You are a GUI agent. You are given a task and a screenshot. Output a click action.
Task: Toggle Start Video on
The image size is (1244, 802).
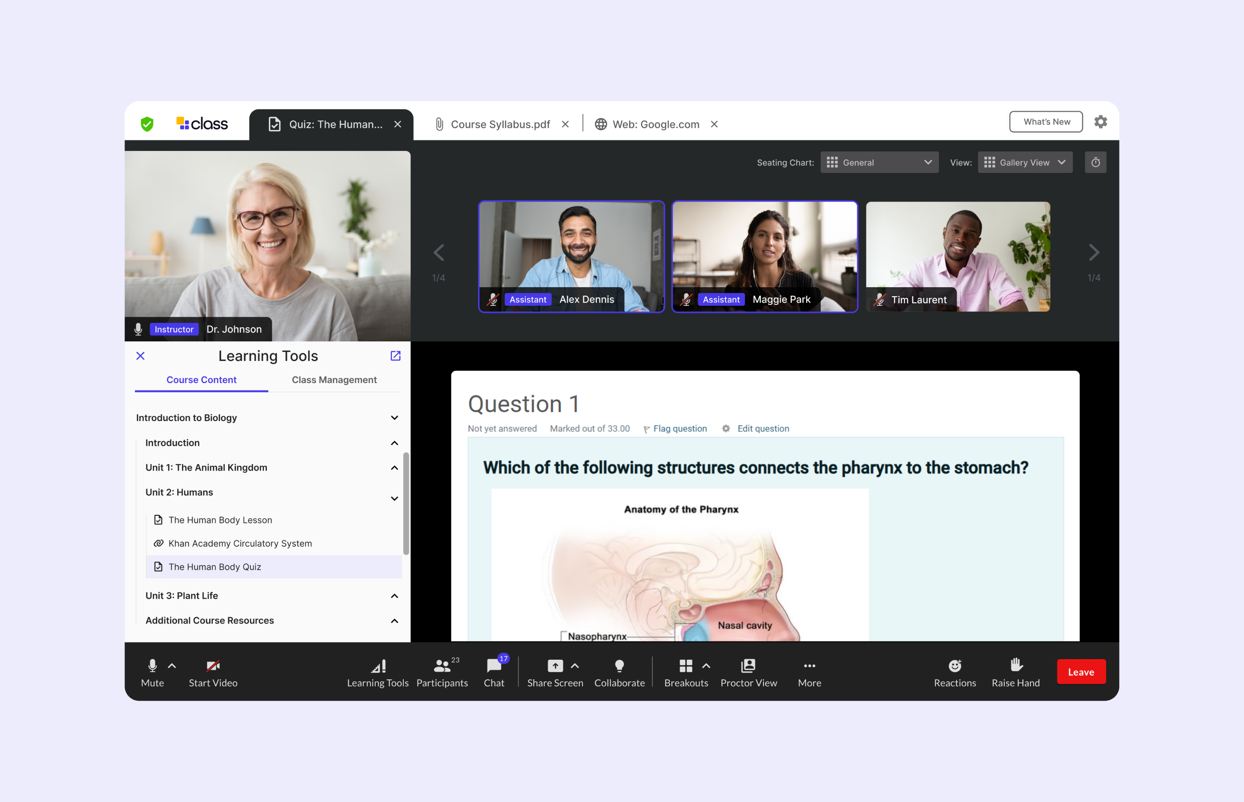point(213,671)
